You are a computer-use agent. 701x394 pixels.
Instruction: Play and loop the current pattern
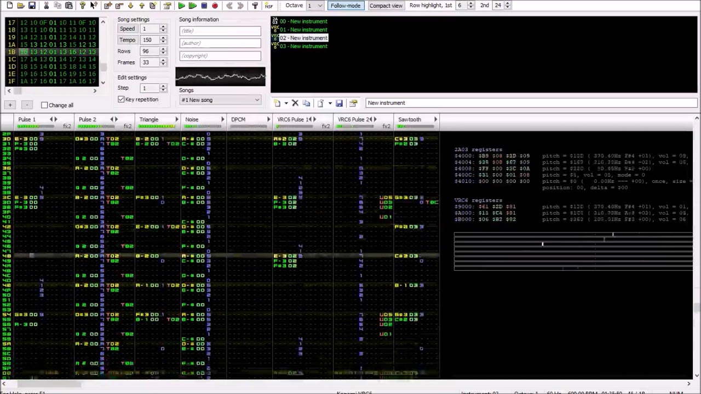(x=193, y=5)
